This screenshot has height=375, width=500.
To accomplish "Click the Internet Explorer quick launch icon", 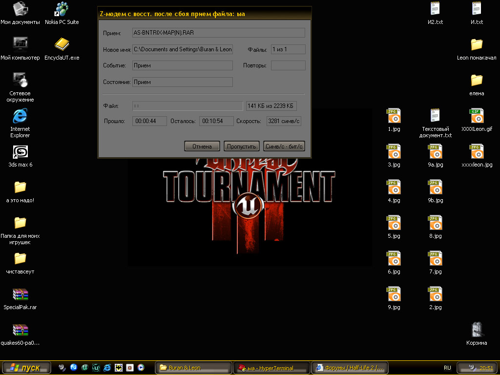I will tap(107, 368).
